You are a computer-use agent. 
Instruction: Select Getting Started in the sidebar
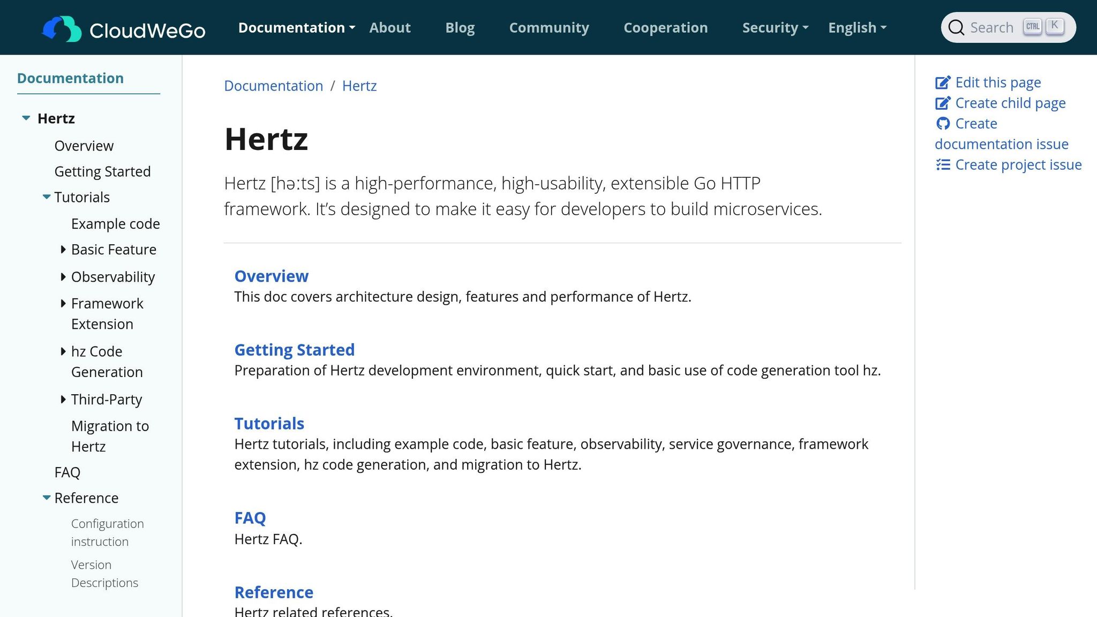point(103,171)
